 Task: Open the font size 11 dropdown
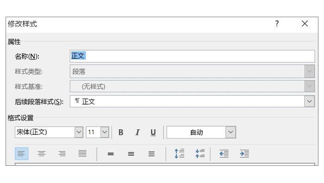(105, 132)
